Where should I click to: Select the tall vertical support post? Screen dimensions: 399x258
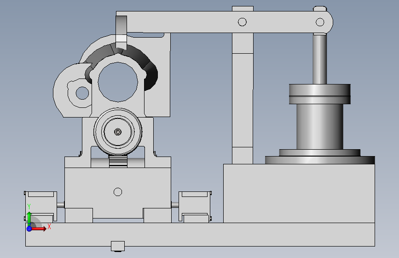pos(243,99)
